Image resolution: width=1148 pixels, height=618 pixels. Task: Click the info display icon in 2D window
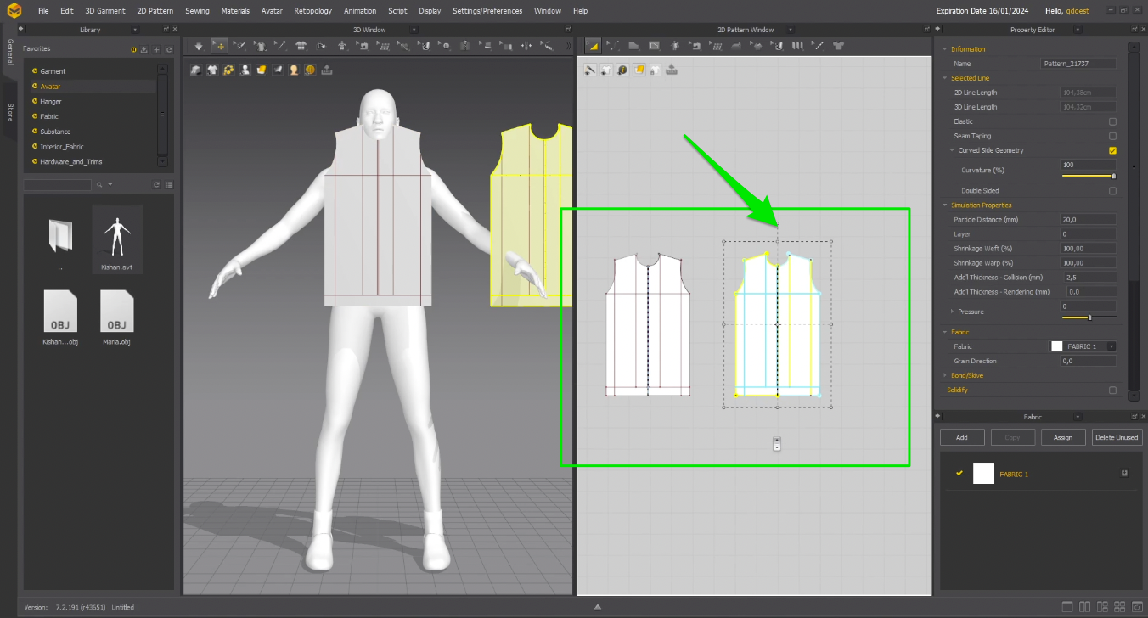coord(622,70)
